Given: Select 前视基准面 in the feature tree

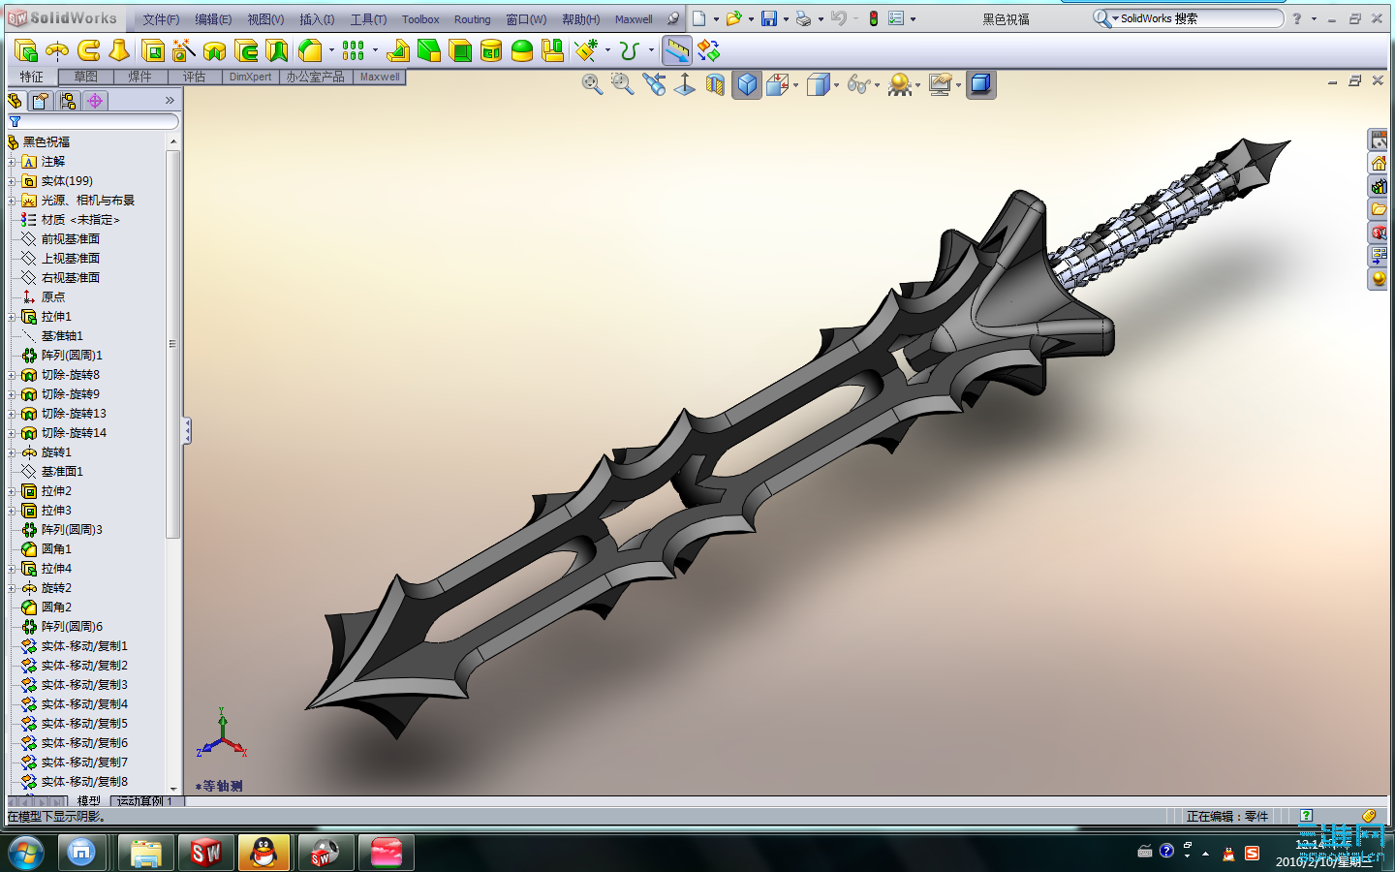Looking at the screenshot, I should (71, 239).
